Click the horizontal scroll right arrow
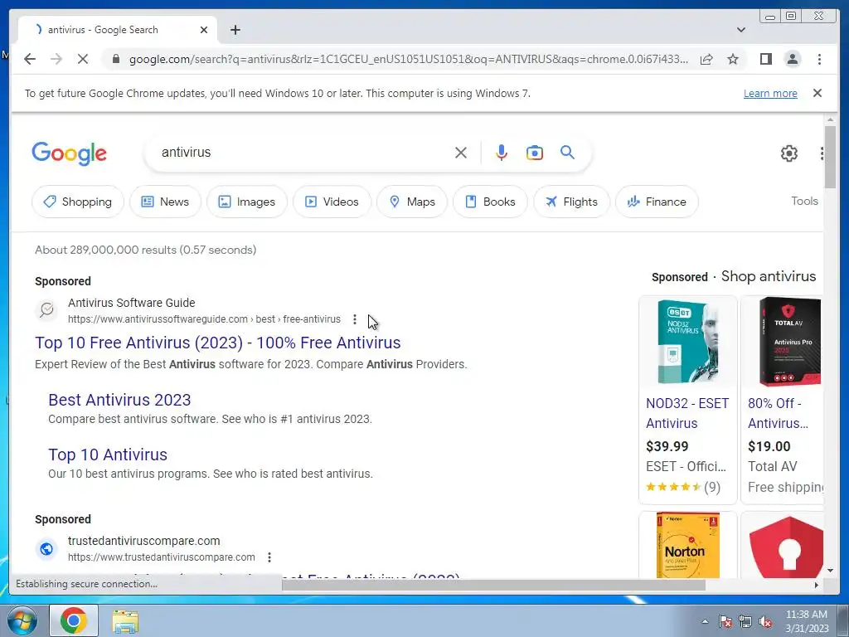The height and width of the screenshot is (637, 849). (x=817, y=585)
